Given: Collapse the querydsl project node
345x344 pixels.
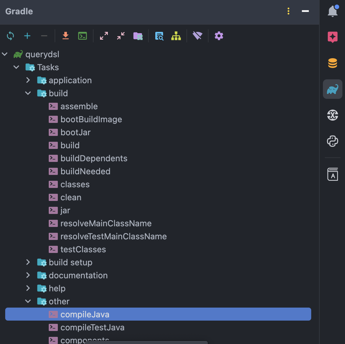Looking at the screenshot, I should (x=5, y=54).
